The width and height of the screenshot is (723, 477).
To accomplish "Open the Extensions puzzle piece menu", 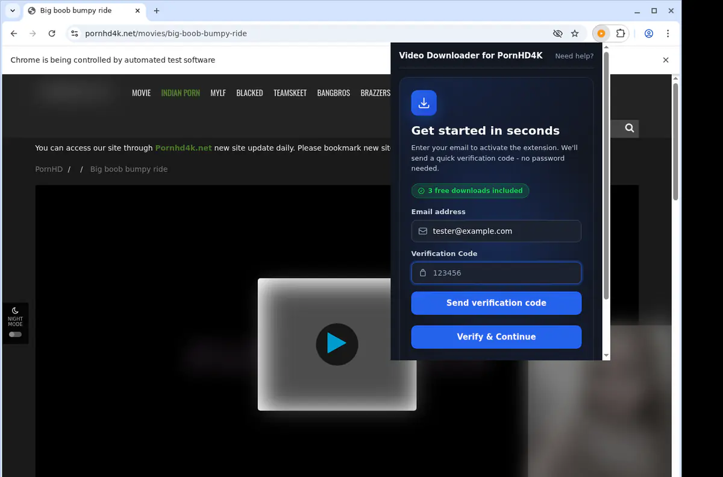I will coord(621,34).
